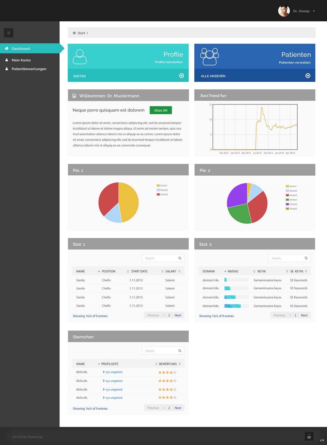Go to Next page in Sternchen table

pos(178,408)
